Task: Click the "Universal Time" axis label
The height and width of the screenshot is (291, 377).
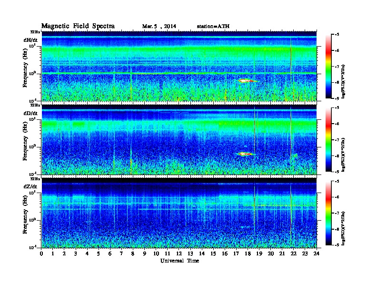Action: [x=179, y=261]
